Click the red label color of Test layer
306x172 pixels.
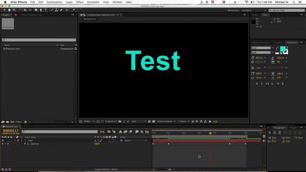point(18,140)
